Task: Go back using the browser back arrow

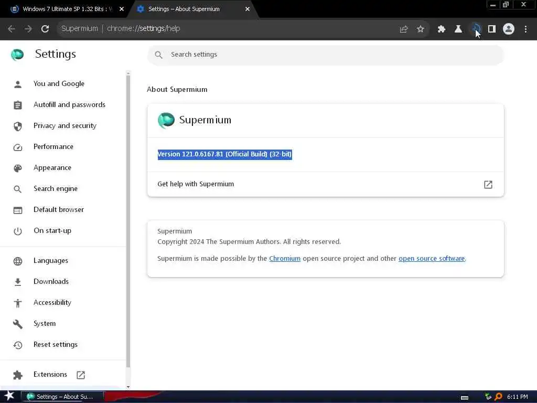Action: click(x=12, y=29)
